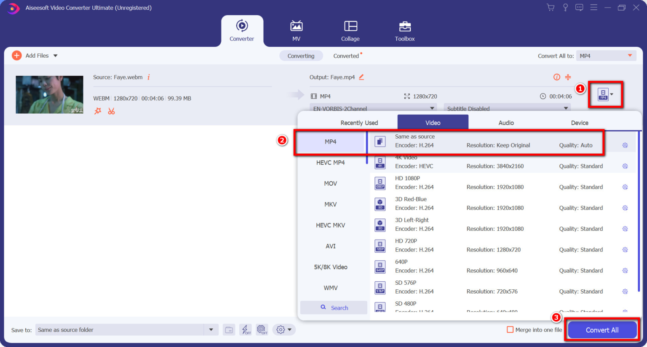Image resolution: width=647 pixels, height=347 pixels.
Task: Select the Cut (scissors) tool for the video
Action: coord(111,111)
